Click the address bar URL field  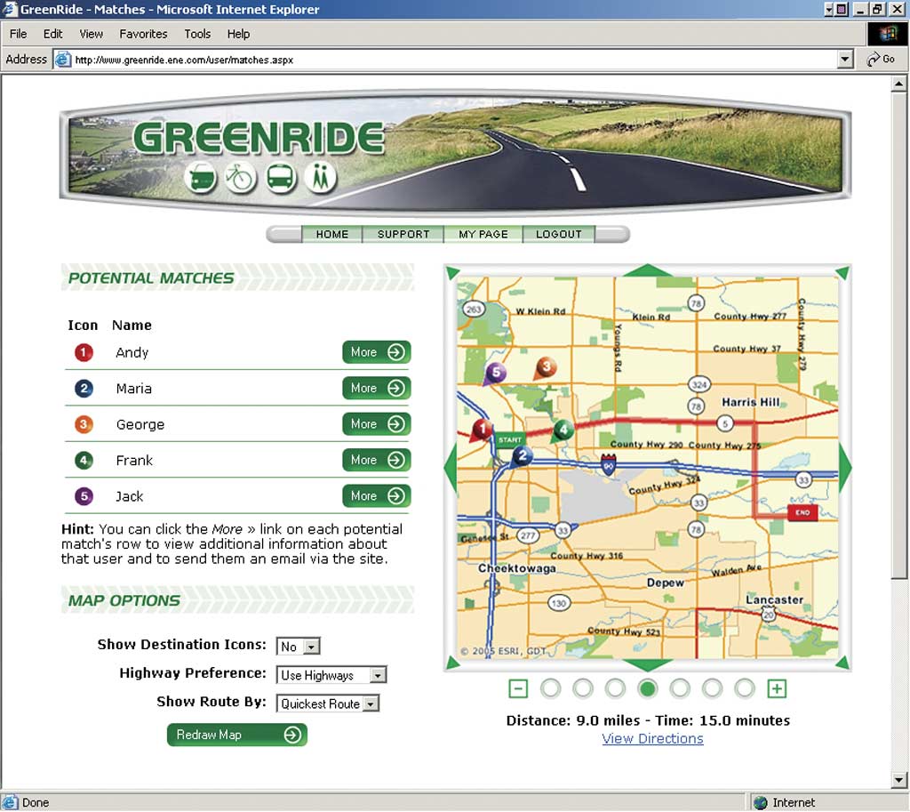tap(454, 60)
